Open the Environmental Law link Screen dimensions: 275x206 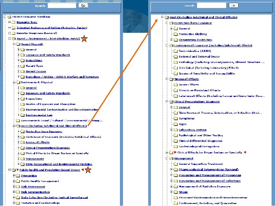(39, 115)
